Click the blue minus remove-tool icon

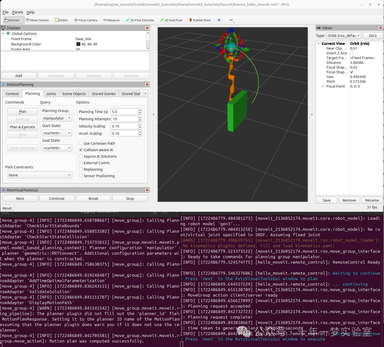coord(231,20)
